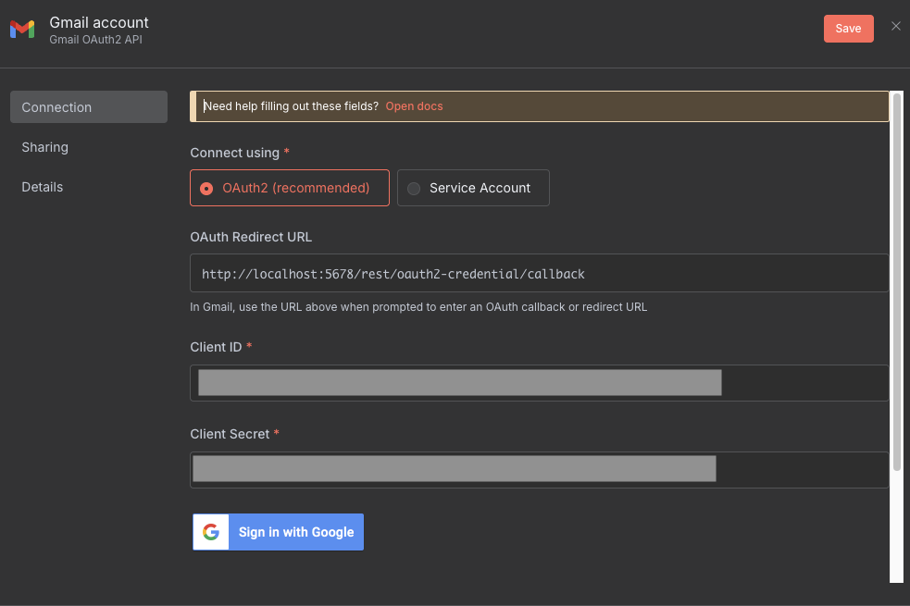The height and width of the screenshot is (606, 910).
Task: Focus the Client ID input field
Action: [539, 383]
